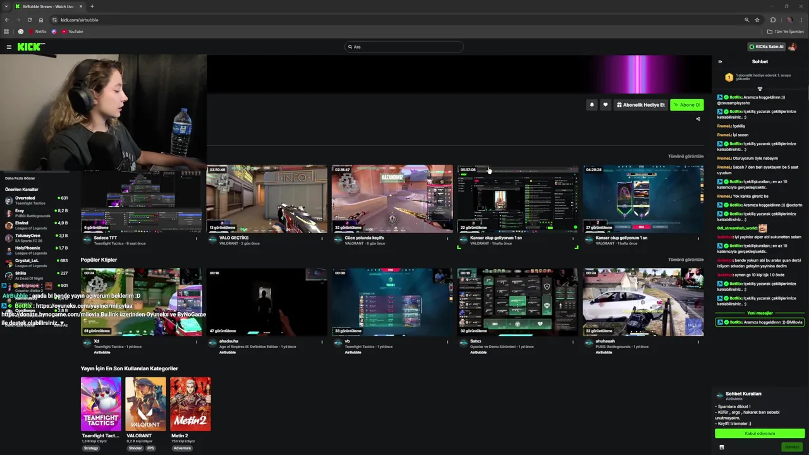Viewport: 809px width, 455px height.
Task: Open recommended channel Elwind
Action: click(37, 225)
